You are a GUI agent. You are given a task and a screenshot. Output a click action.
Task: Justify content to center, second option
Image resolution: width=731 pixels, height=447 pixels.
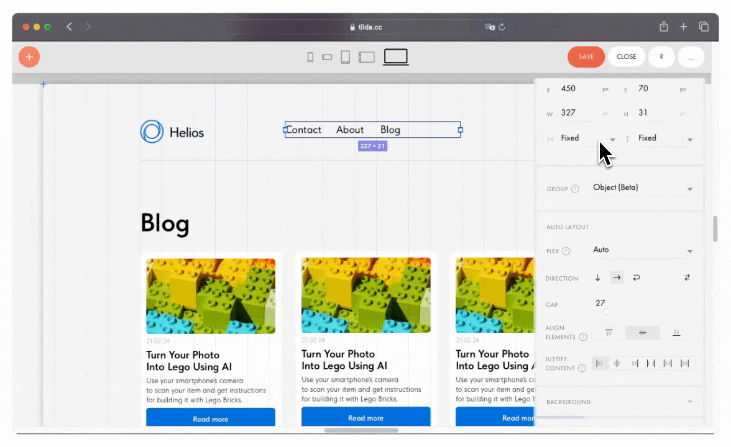tap(617, 363)
